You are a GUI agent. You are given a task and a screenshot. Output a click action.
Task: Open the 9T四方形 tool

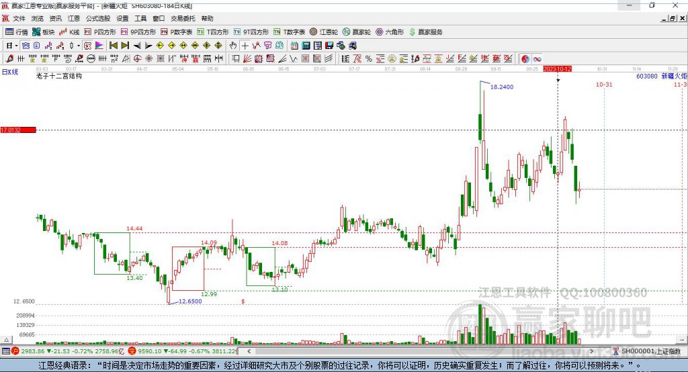click(251, 32)
